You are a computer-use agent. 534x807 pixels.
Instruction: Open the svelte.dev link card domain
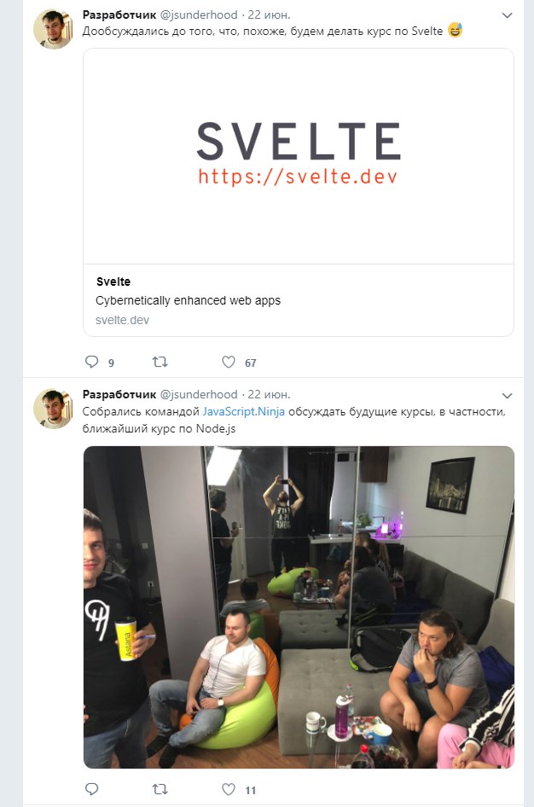point(122,320)
